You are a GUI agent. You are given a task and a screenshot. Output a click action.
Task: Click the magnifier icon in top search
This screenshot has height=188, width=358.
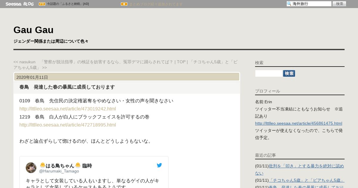click(x=289, y=4)
